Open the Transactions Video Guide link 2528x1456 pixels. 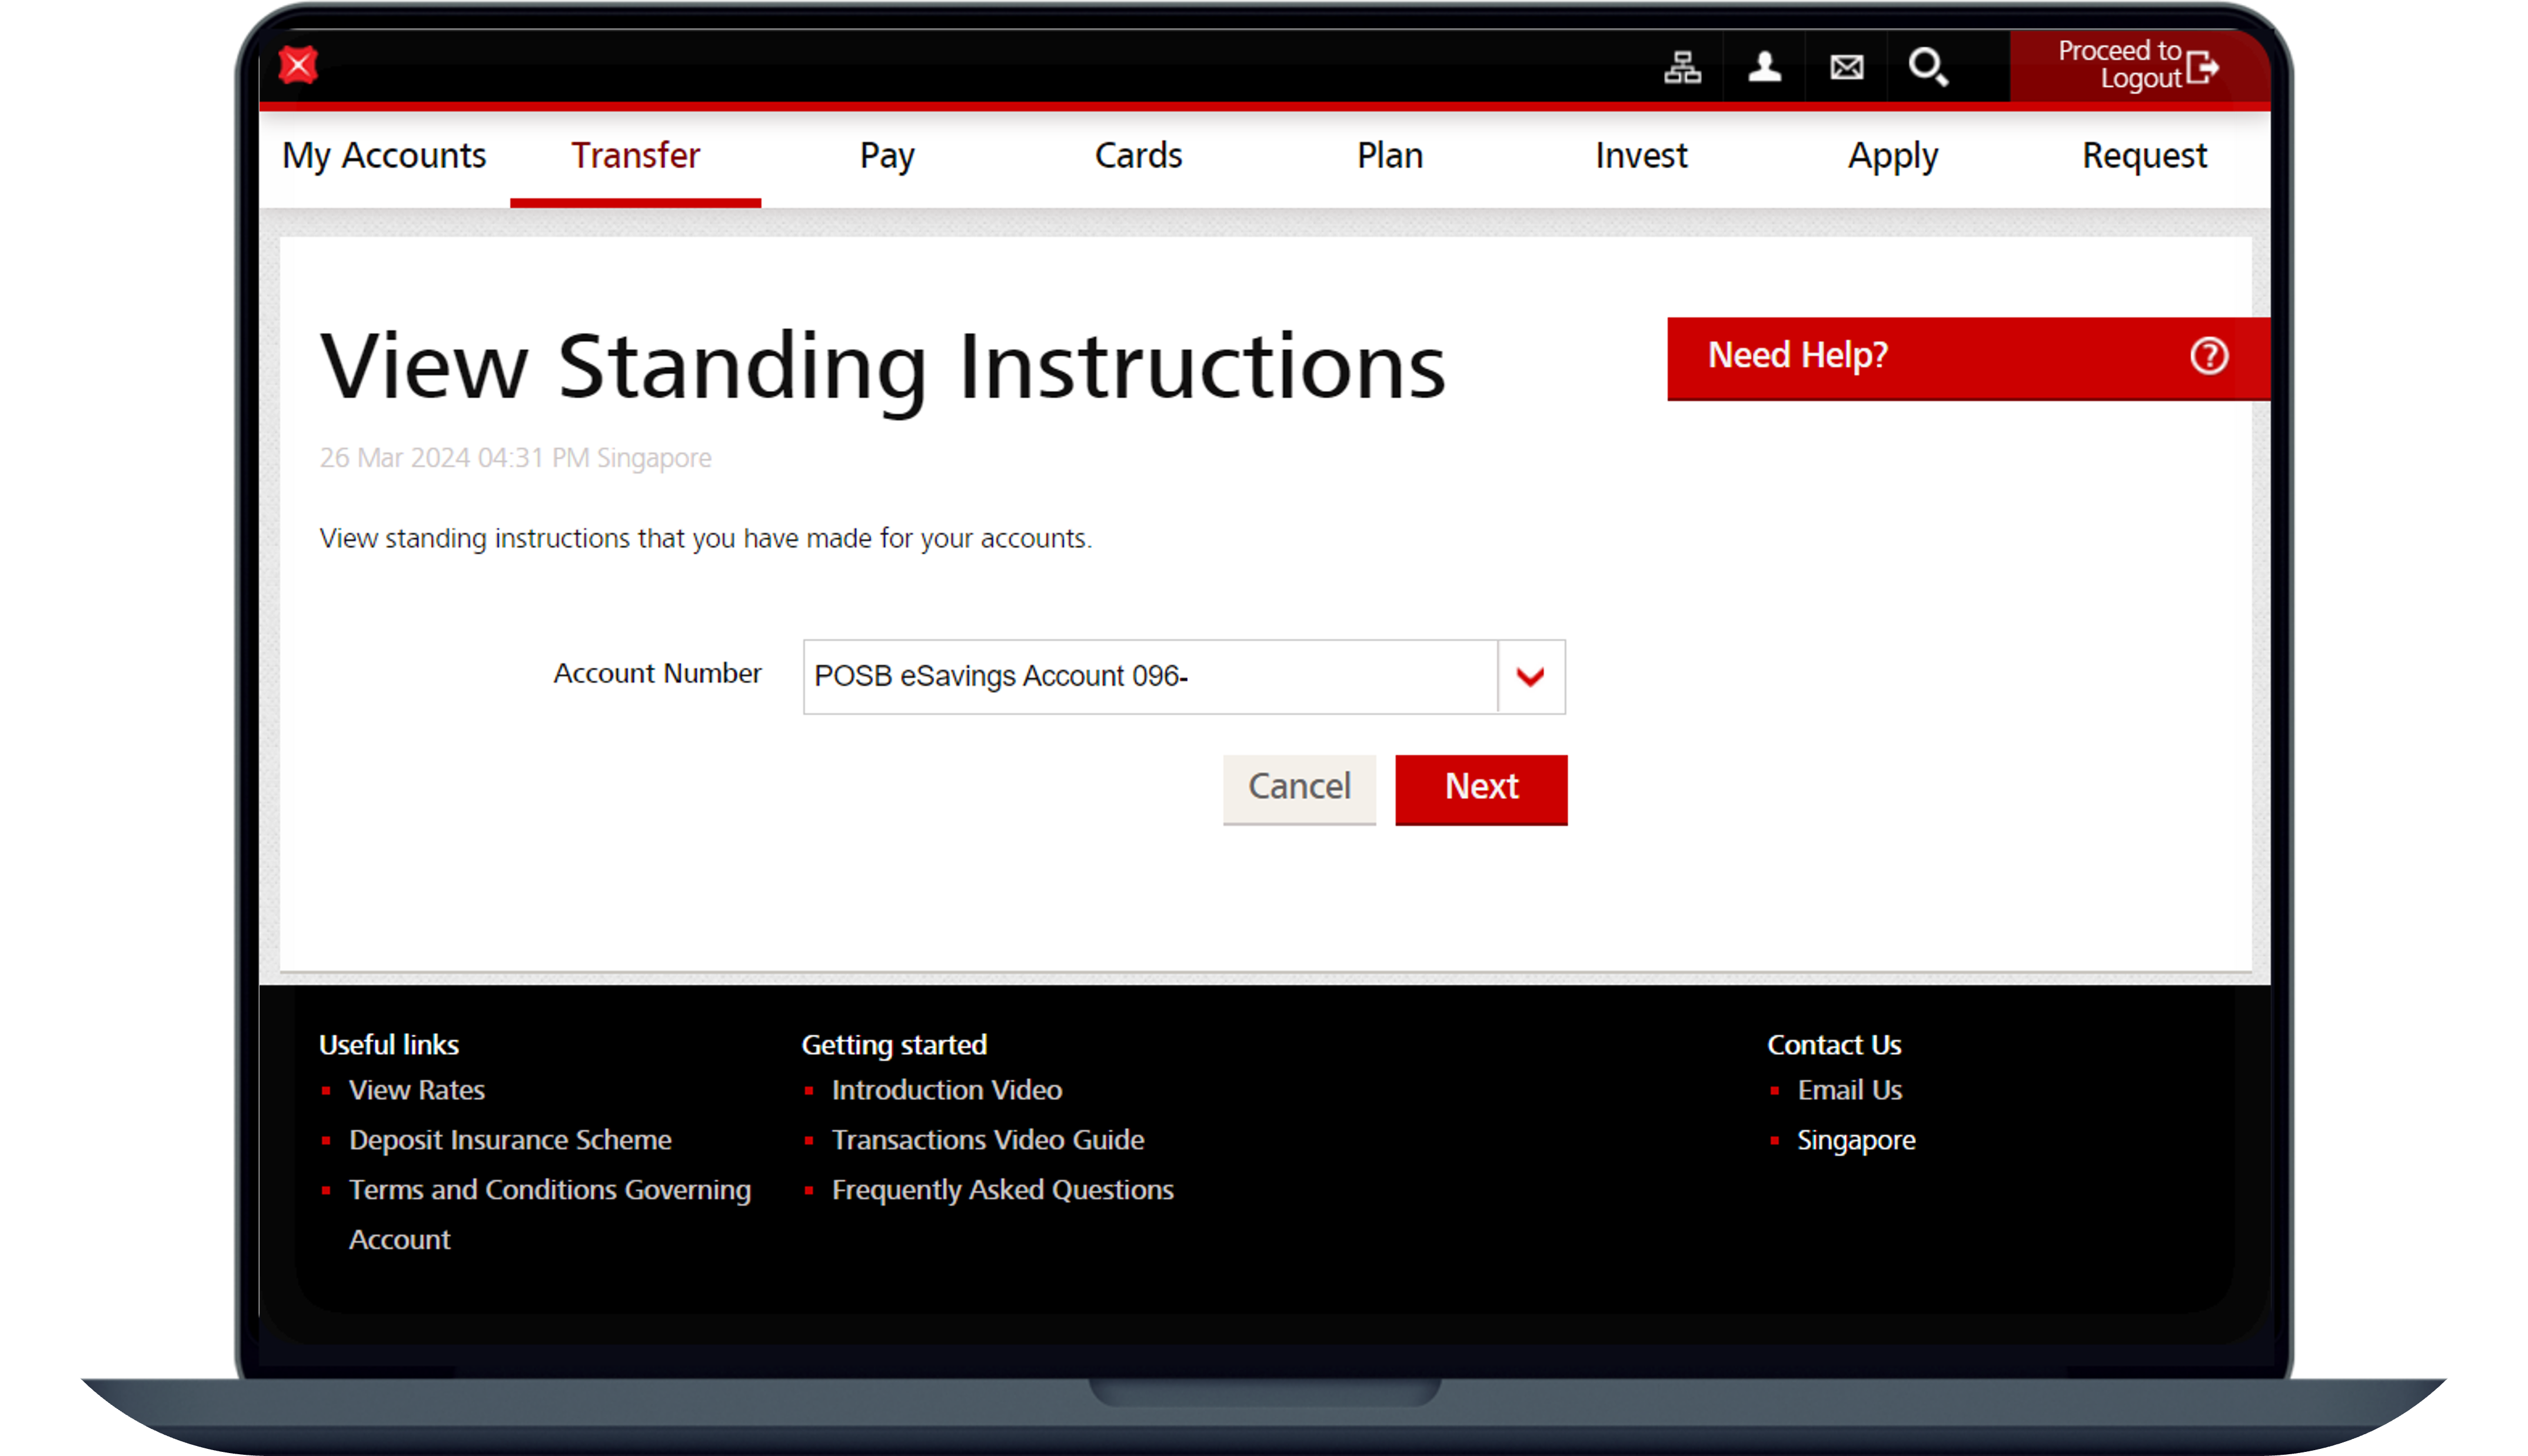pyautogui.click(x=987, y=1140)
